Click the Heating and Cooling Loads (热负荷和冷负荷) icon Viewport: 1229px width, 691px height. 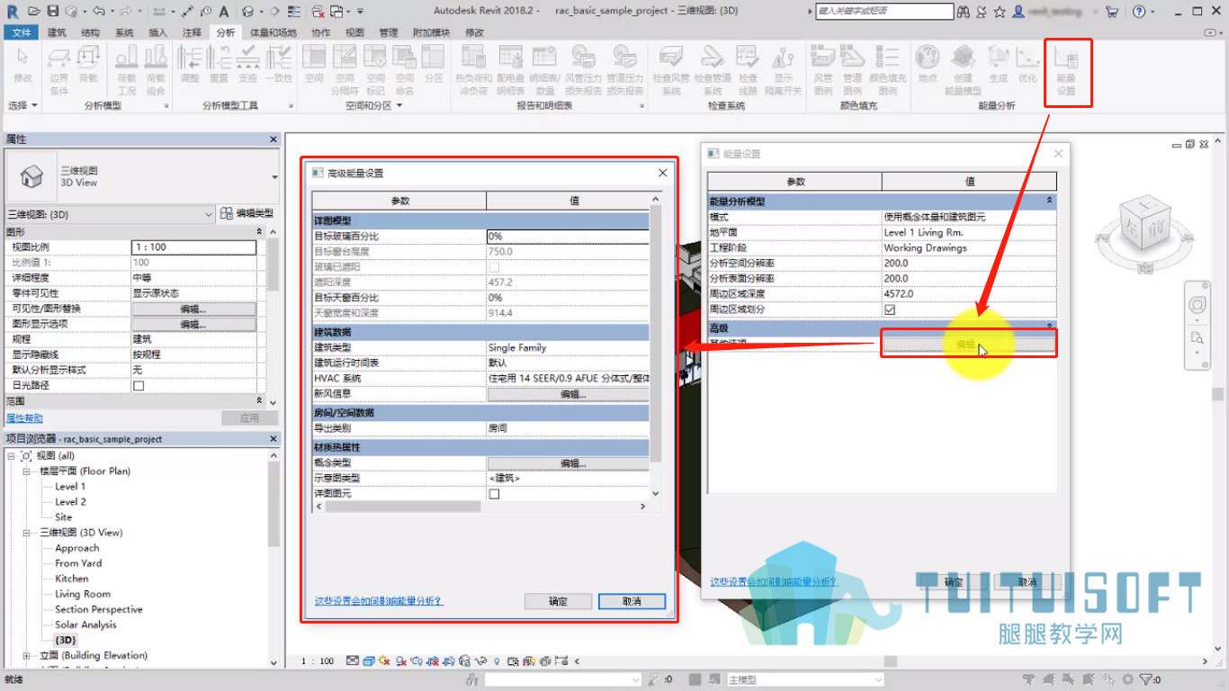point(472,70)
